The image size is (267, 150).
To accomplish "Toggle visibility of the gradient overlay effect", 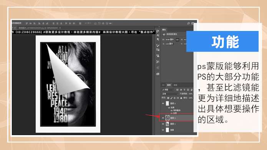I will click(171, 110).
